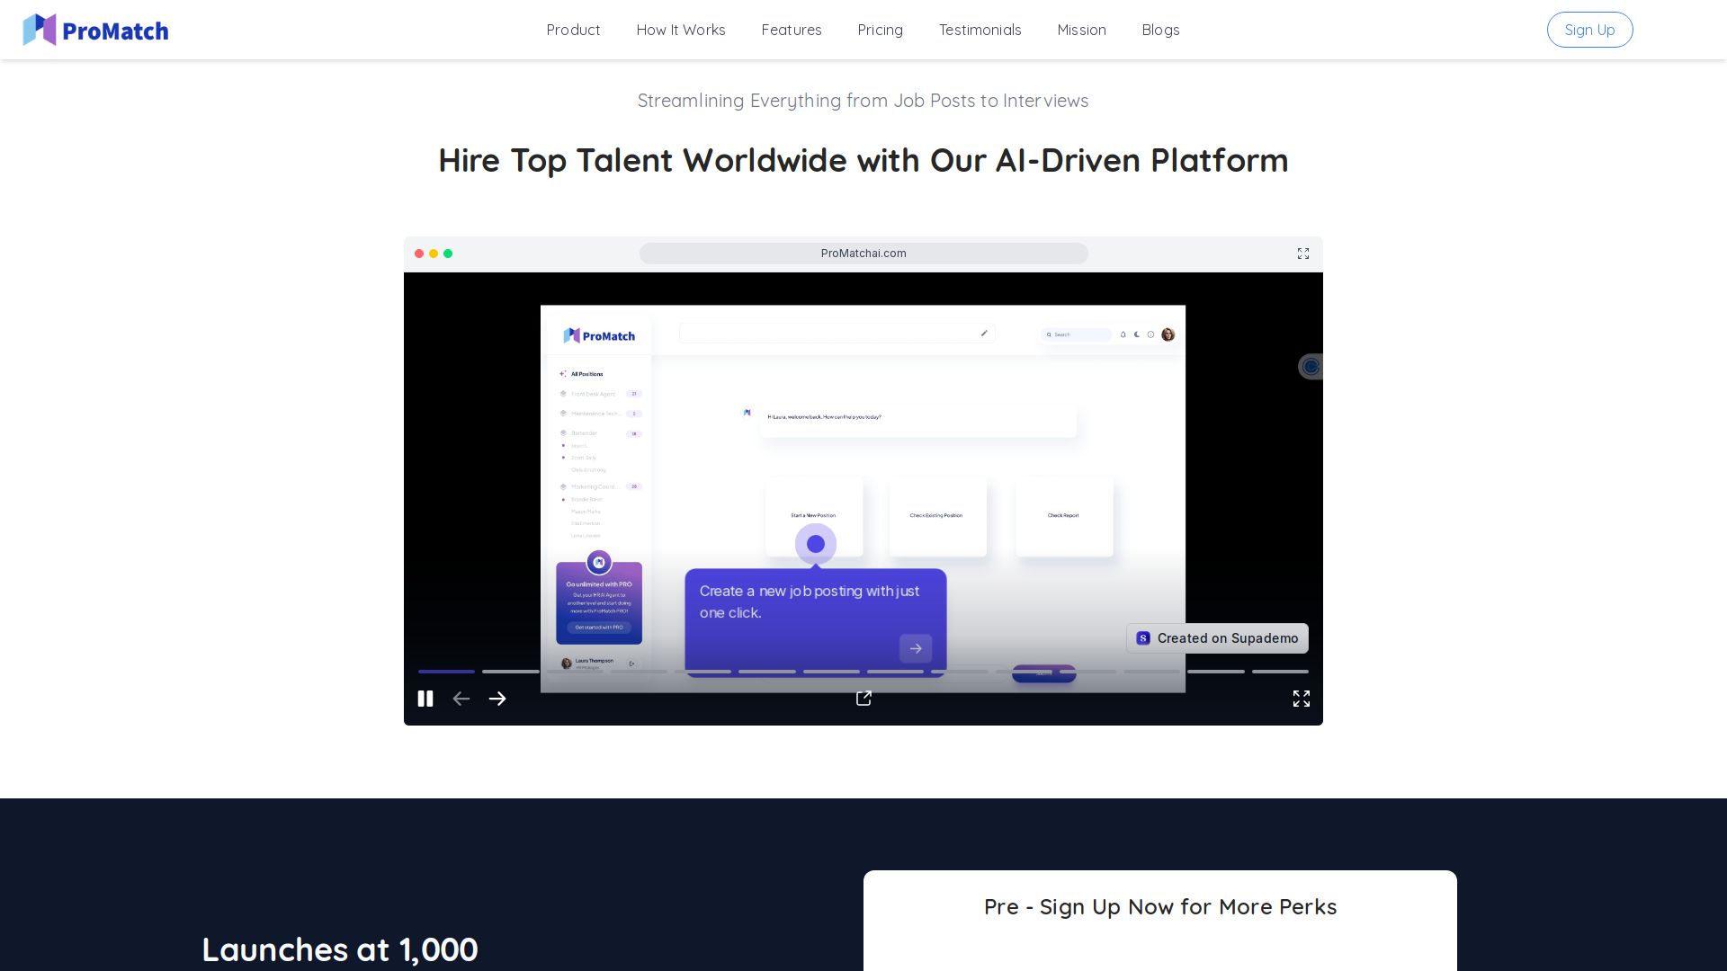Viewport: 1727px width, 971px height.
Task: Click the Search field in demo app
Action: [x=1077, y=334]
